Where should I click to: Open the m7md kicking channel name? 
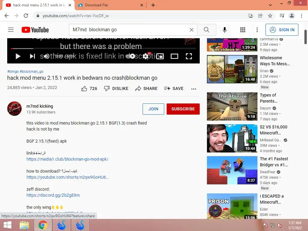pos(40,106)
